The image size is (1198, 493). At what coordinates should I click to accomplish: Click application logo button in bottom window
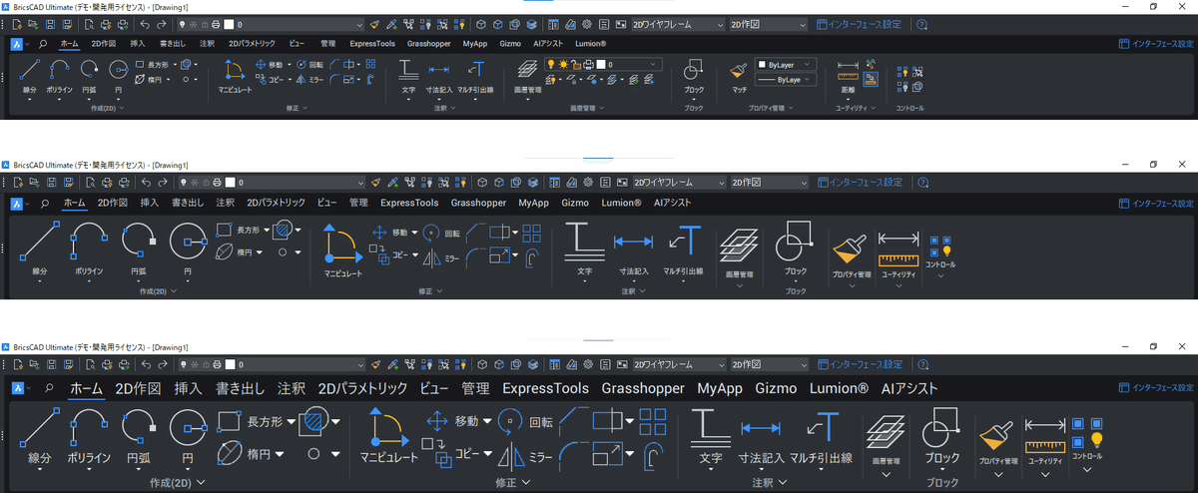pos(17,387)
